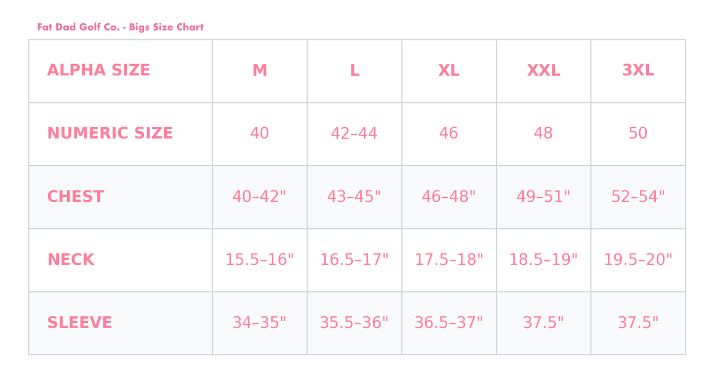This screenshot has width=714, height=373.
Task: Click the NECK row label
Action: 71,260
